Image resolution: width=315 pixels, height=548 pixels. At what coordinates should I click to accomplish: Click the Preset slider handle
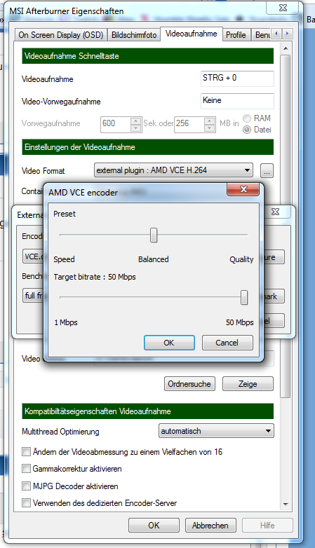point(154,235)
